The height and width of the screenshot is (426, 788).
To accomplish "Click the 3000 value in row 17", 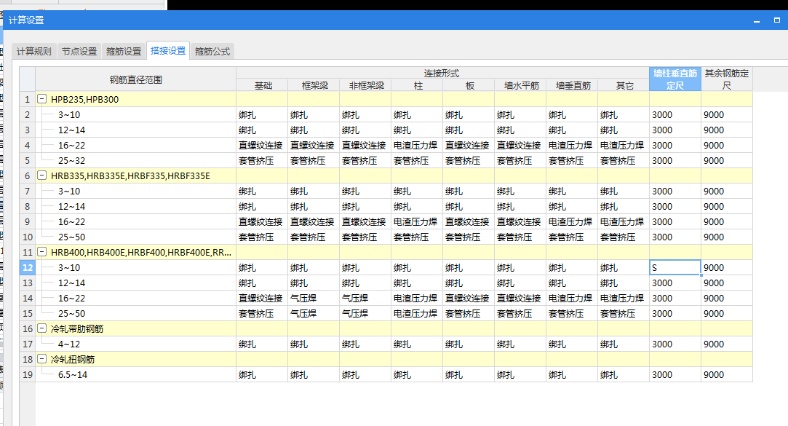I will click(x=675, y=344).
